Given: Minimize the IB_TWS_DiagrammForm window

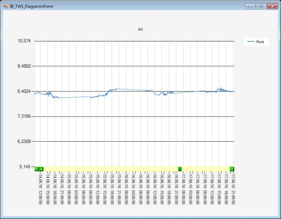Looking at the screenshot, I should click(250, 6).
